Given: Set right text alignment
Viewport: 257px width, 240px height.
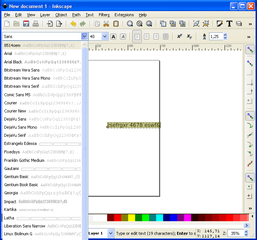Looking at the screenshot, I should tap(156, 36).
